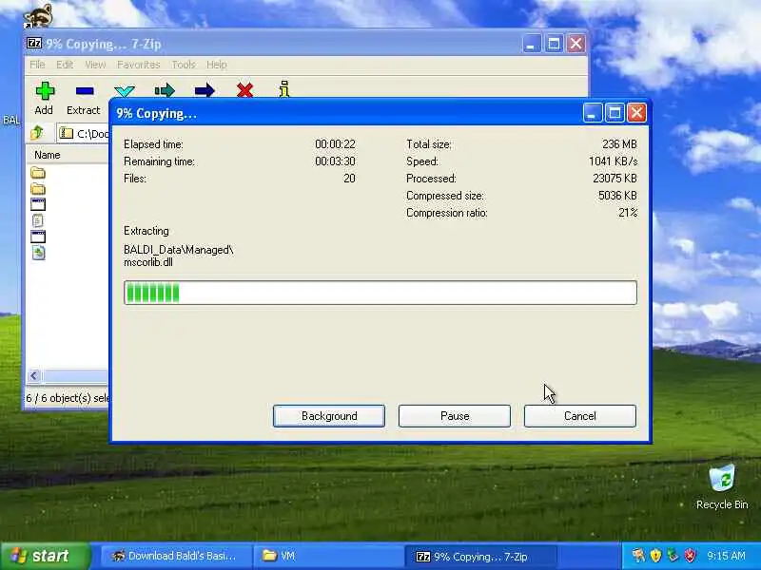This screenshot has height=570, width=761.
Task: Click the 9:15 AM taskbar clock
Action: pos(726,556)
